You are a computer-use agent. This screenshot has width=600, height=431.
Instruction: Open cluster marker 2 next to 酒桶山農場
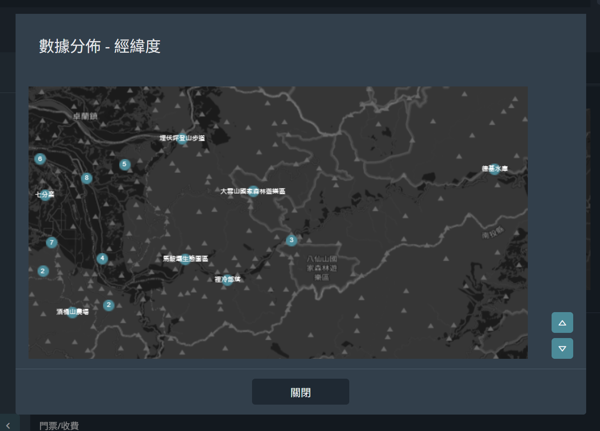click(109, 305)
